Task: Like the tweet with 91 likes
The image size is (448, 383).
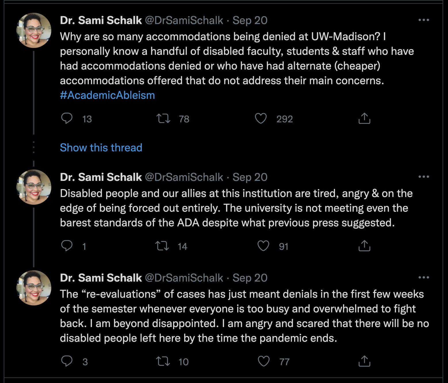Action: coord(263,246)
